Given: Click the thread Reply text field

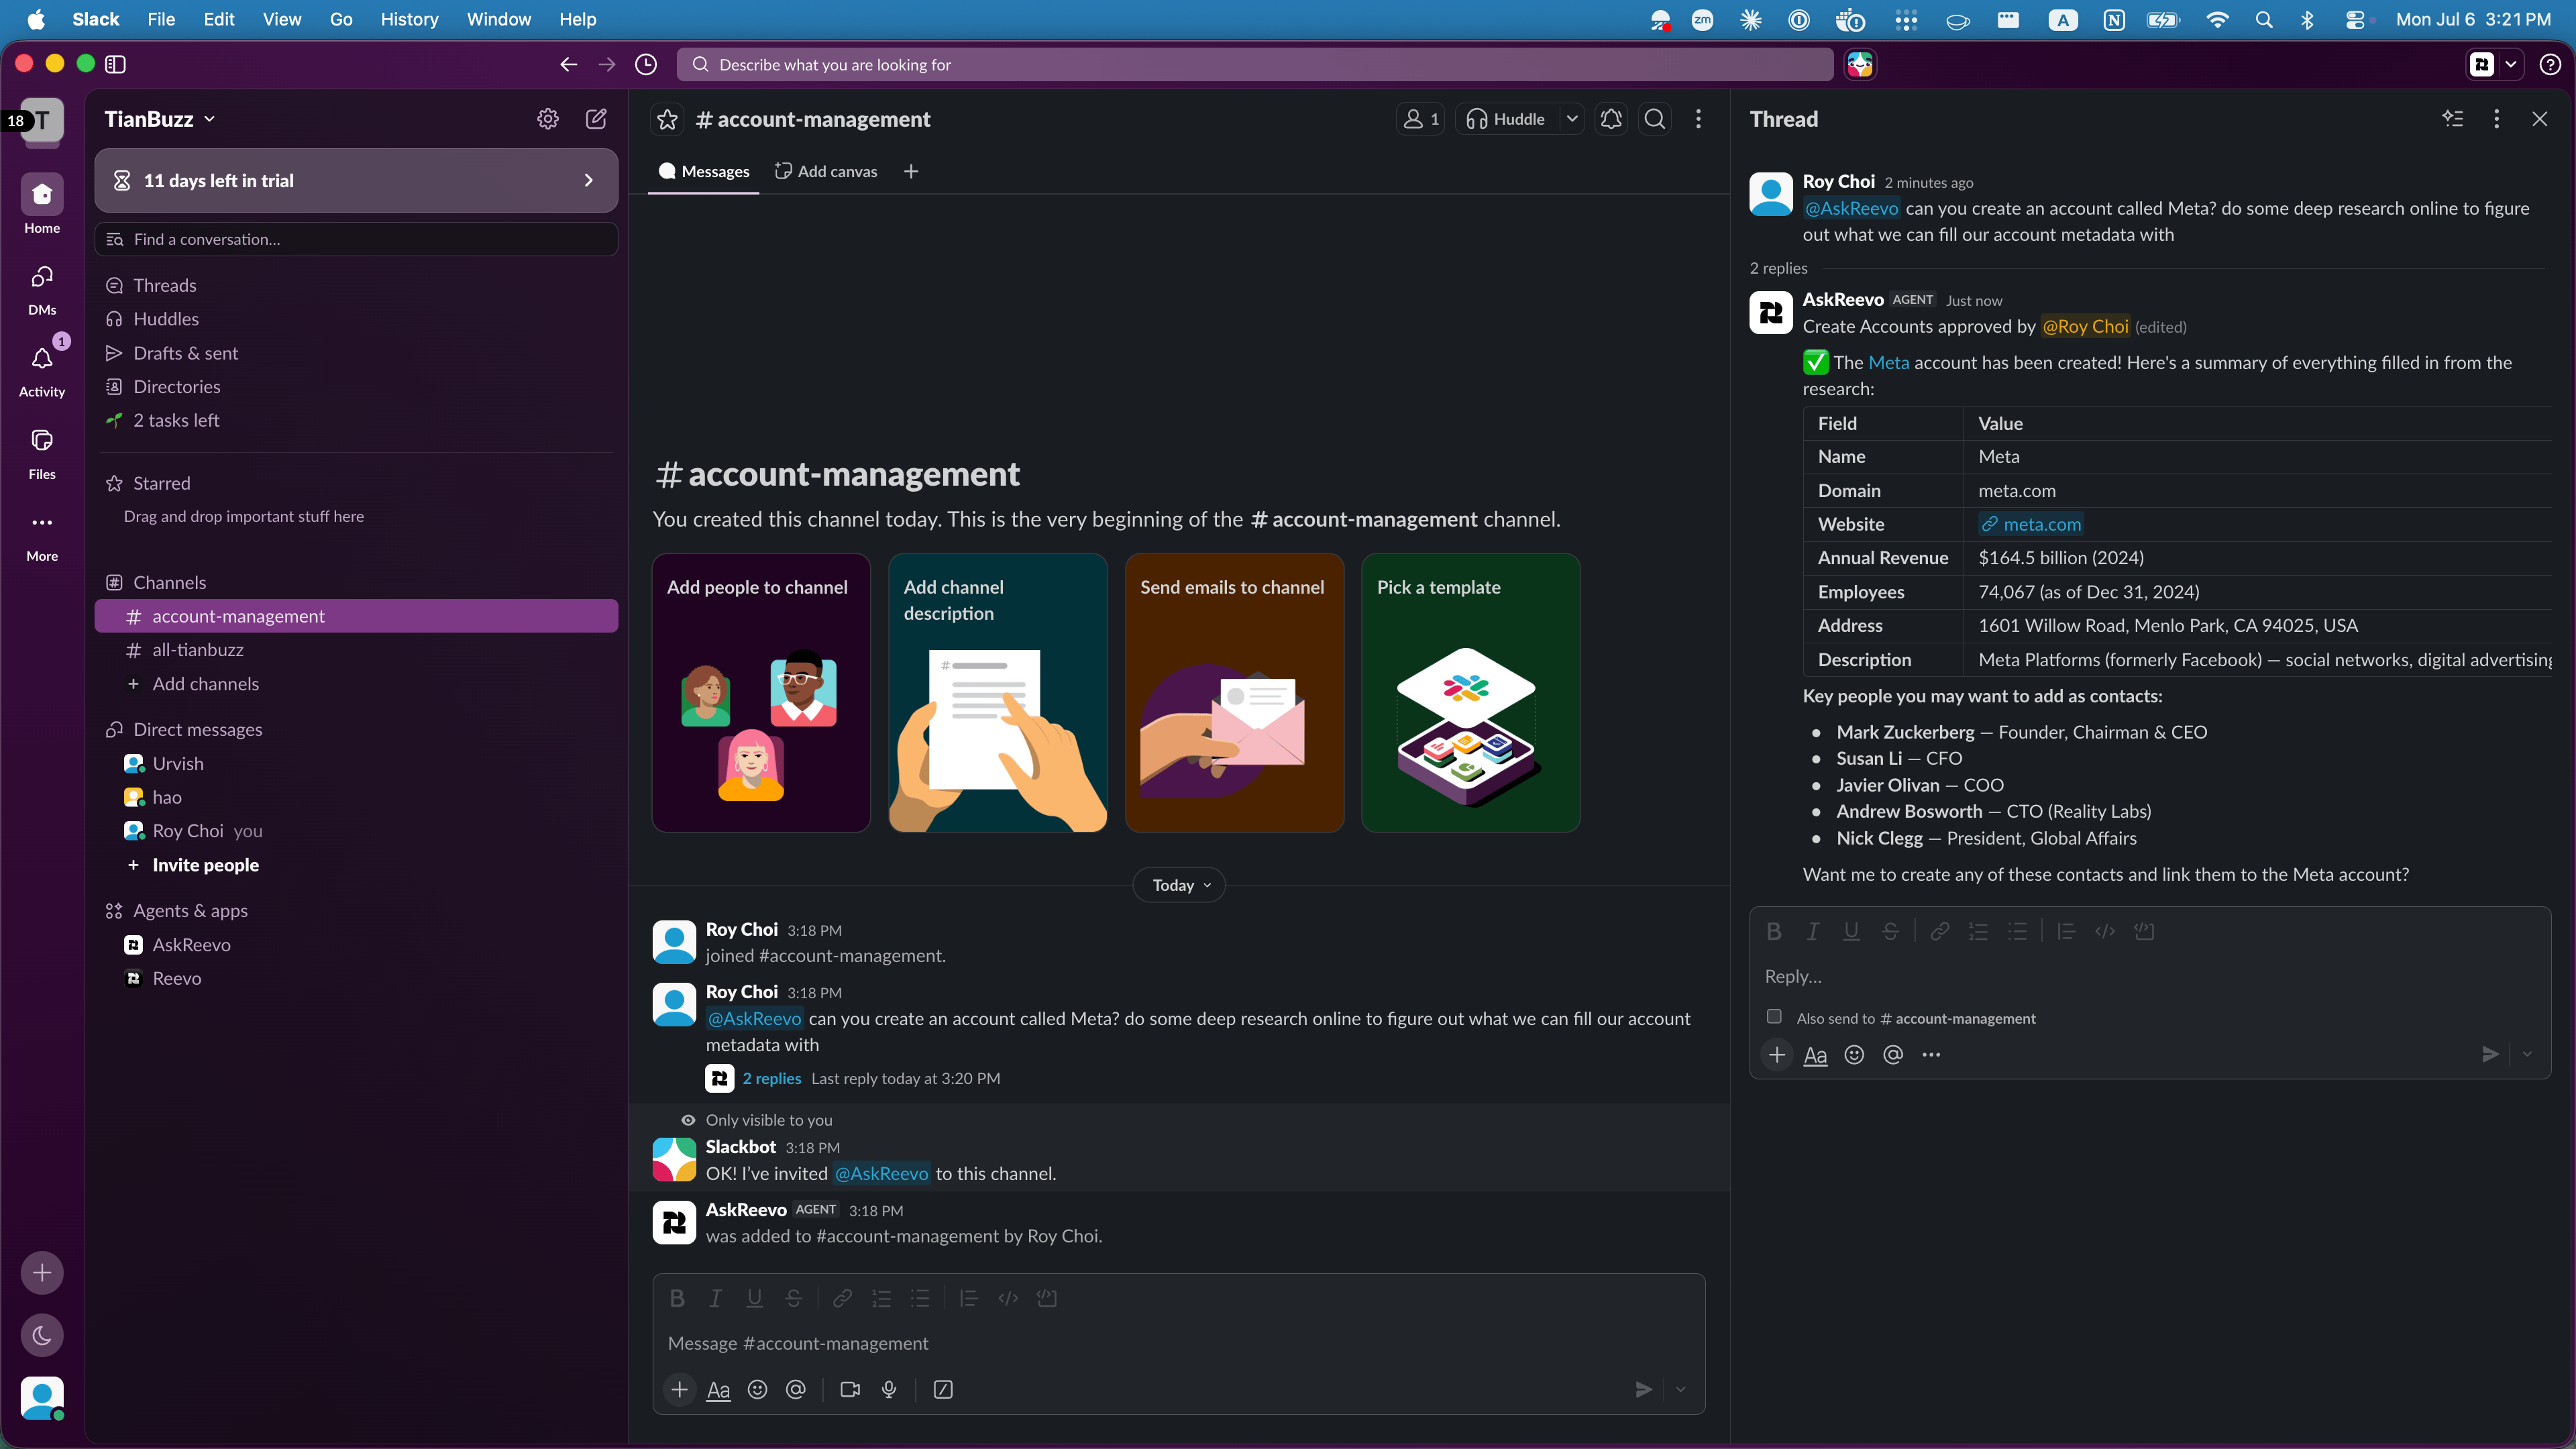Looking at the screenshot, I should [x=2150, y=976].
